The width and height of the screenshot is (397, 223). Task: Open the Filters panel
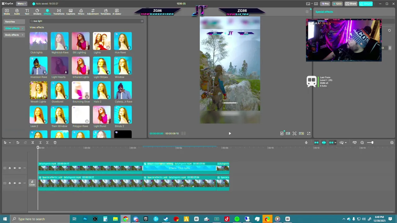(x=81, y=12)
